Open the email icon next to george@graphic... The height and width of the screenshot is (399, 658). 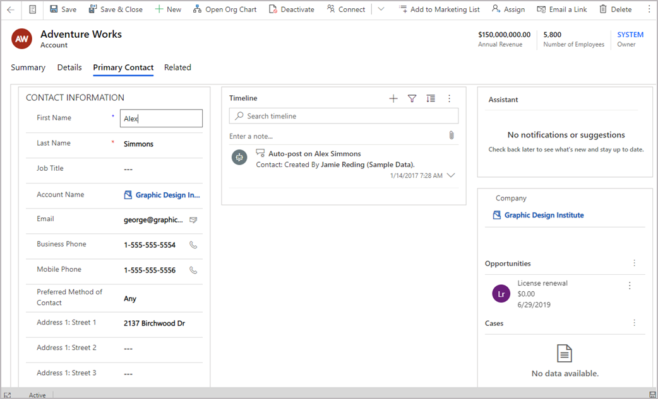193,221
